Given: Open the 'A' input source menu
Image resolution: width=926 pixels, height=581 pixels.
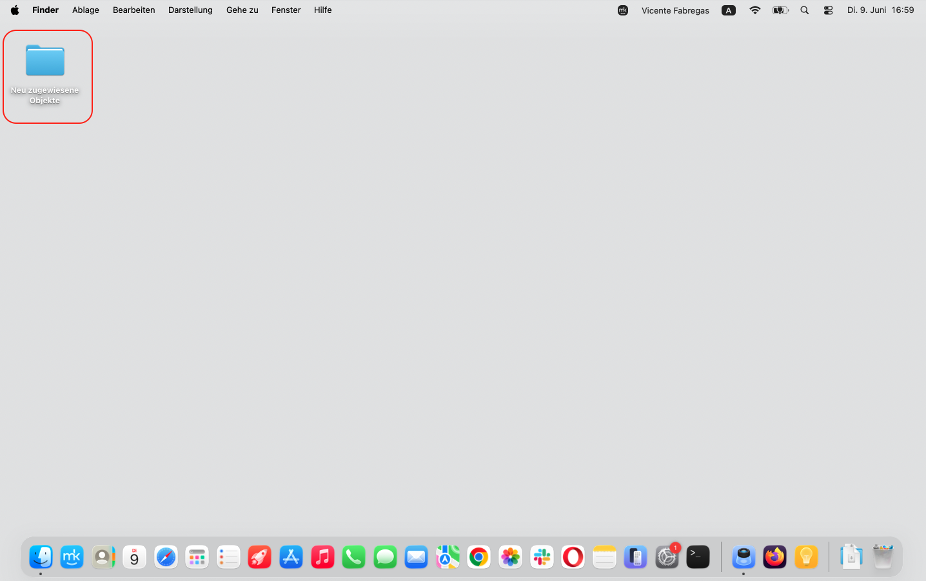Looking at the screenshot, I should pyautogui.click(x=729, y=10).
